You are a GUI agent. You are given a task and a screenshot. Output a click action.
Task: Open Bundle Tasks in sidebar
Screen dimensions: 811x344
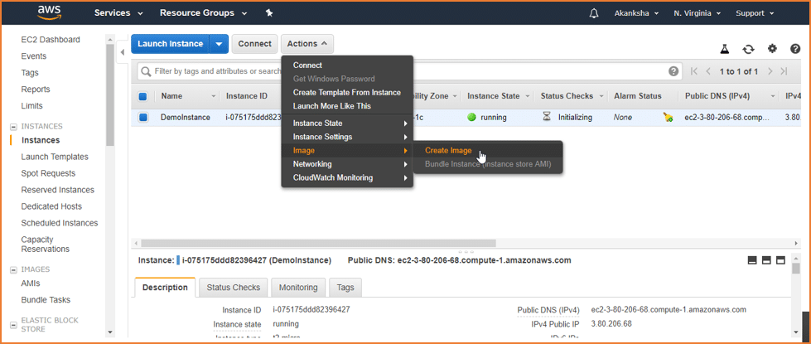pyautogui.click(x=46, y=300)
